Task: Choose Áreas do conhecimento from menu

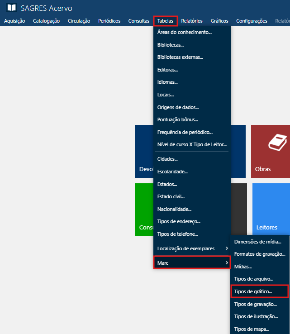Action: [x=185, y=33]
